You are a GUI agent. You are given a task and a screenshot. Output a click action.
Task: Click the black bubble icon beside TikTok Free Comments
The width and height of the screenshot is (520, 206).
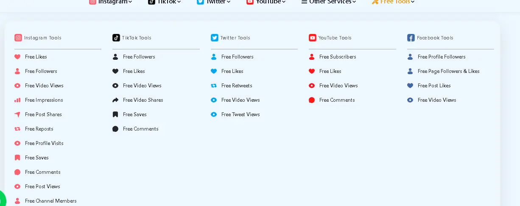click(x=115, y=129)
